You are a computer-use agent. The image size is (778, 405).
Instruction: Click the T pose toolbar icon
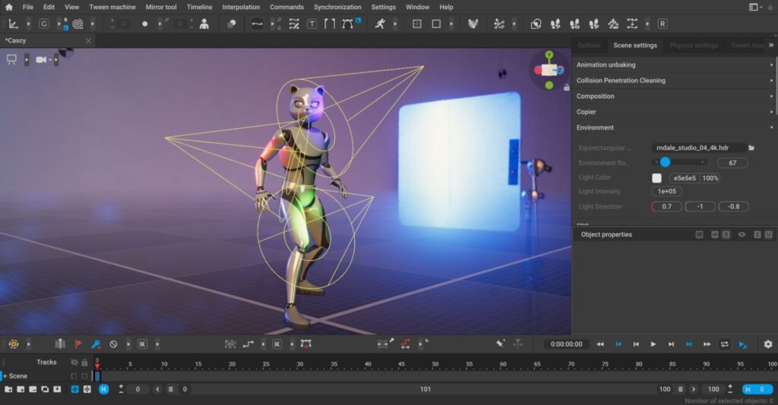click(x=312, y=24)
